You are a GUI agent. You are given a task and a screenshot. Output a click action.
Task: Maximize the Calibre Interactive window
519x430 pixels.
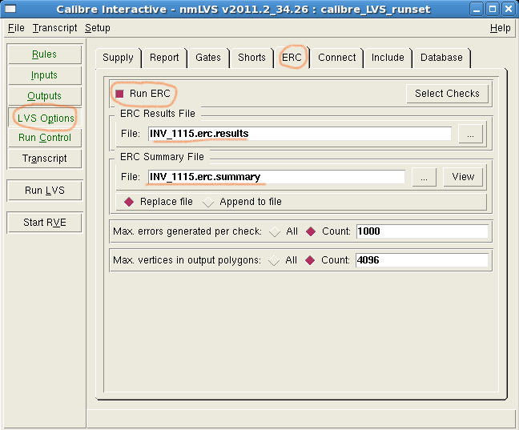[493, 10]
